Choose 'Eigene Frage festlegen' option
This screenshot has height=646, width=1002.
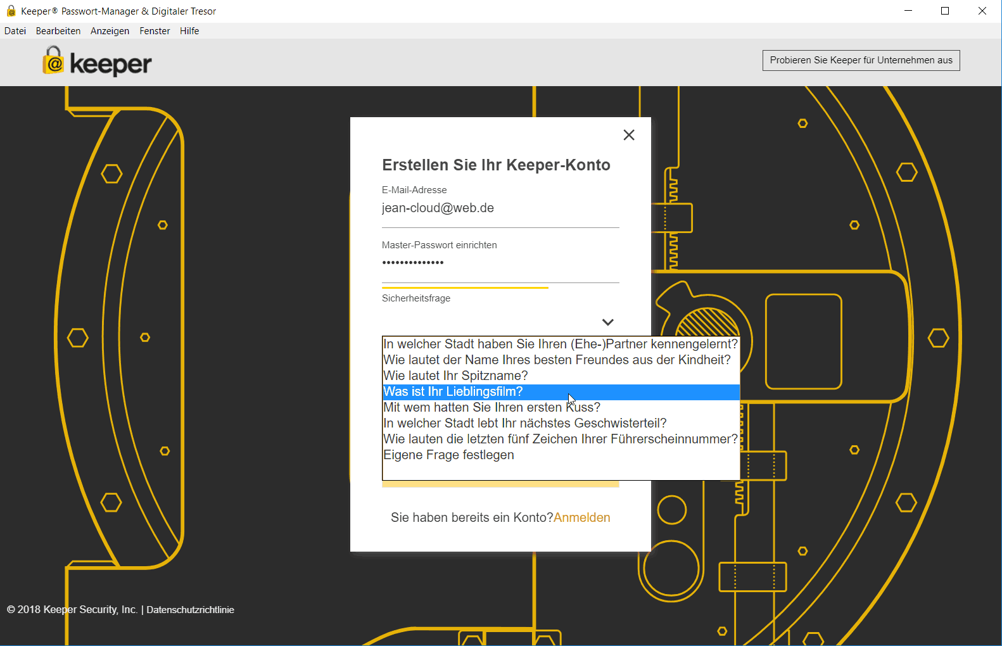pos(561,455)
